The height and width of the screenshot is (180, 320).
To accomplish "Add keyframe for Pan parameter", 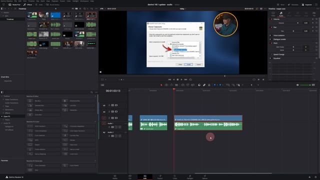I will pos(313,31).
